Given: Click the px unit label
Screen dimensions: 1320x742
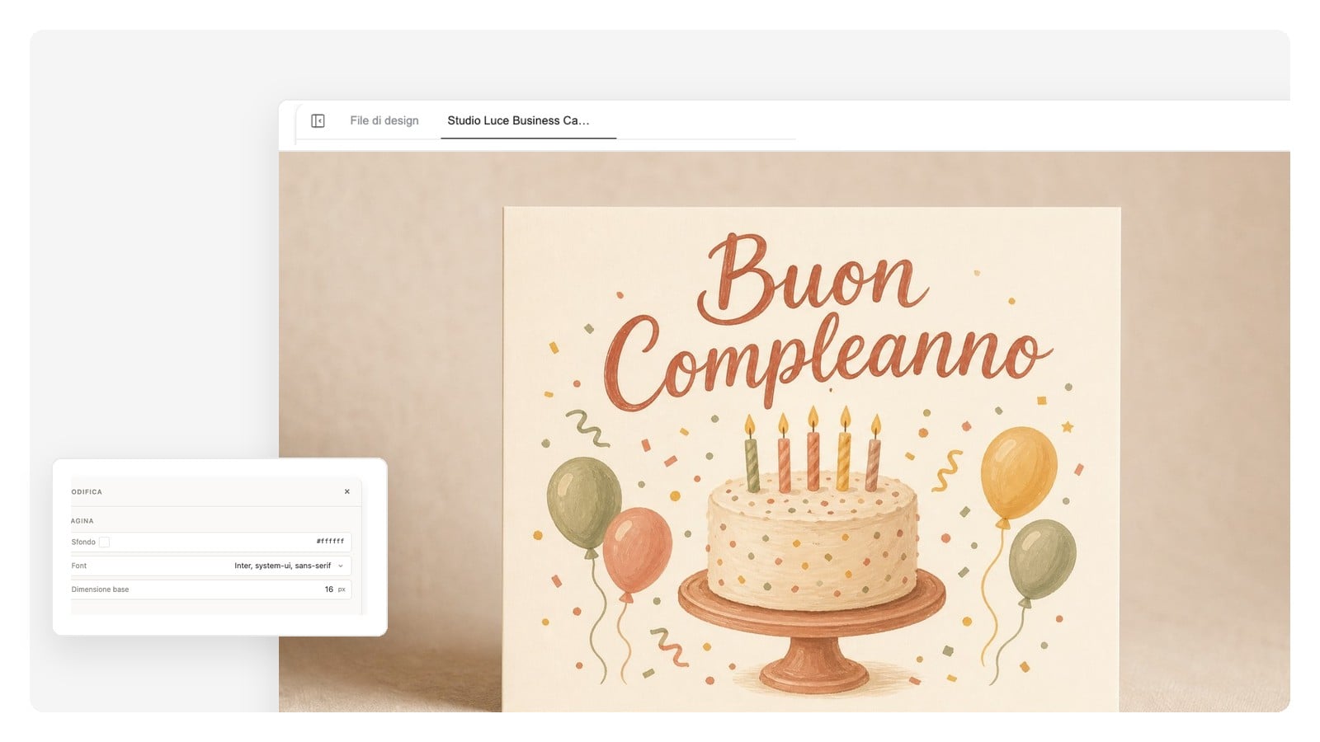Looking at the screenshot, I should (x=342, y=589).
